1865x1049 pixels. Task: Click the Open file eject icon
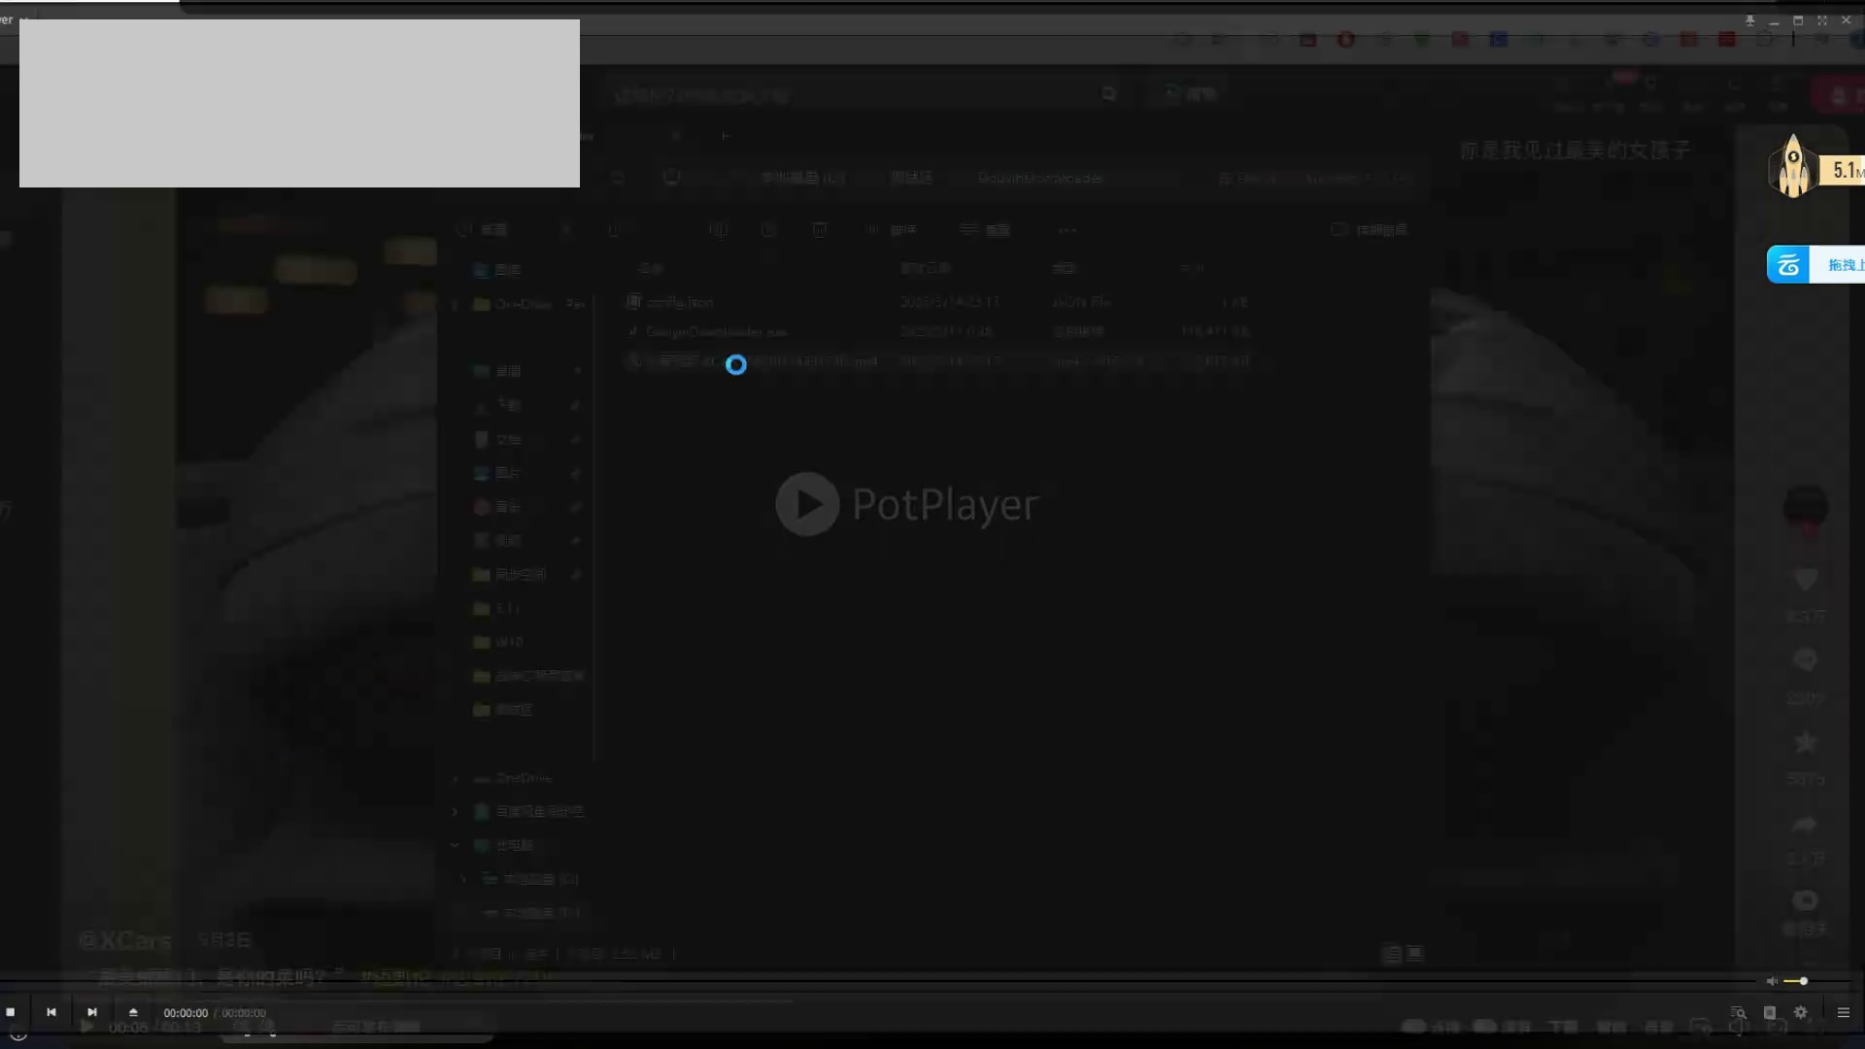pyautogui.click(x=133, y=1012)
